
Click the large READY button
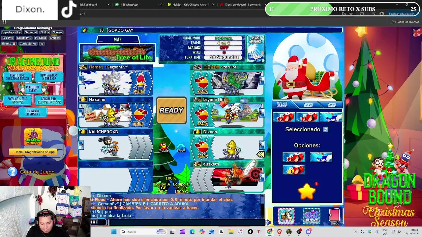[171, 110]
